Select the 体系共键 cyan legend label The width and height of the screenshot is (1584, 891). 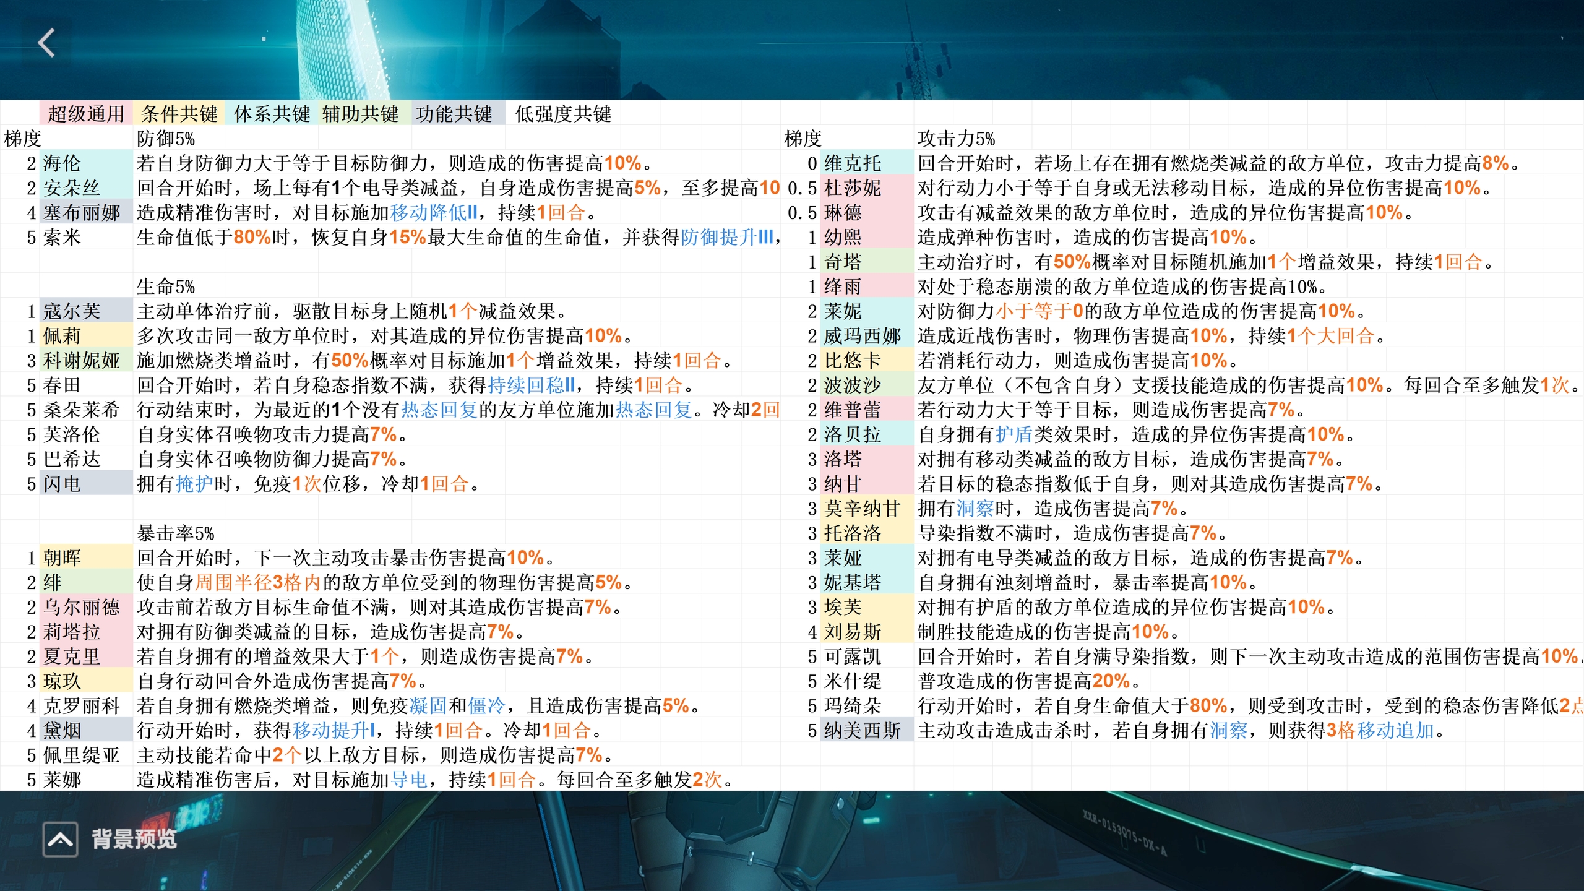coord(272,114)
